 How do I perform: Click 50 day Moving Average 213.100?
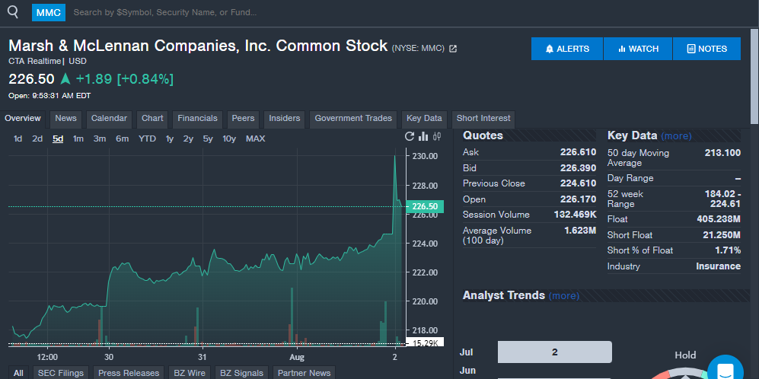(722, 153)
